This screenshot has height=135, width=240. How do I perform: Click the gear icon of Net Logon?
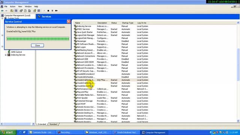(75, 47)
